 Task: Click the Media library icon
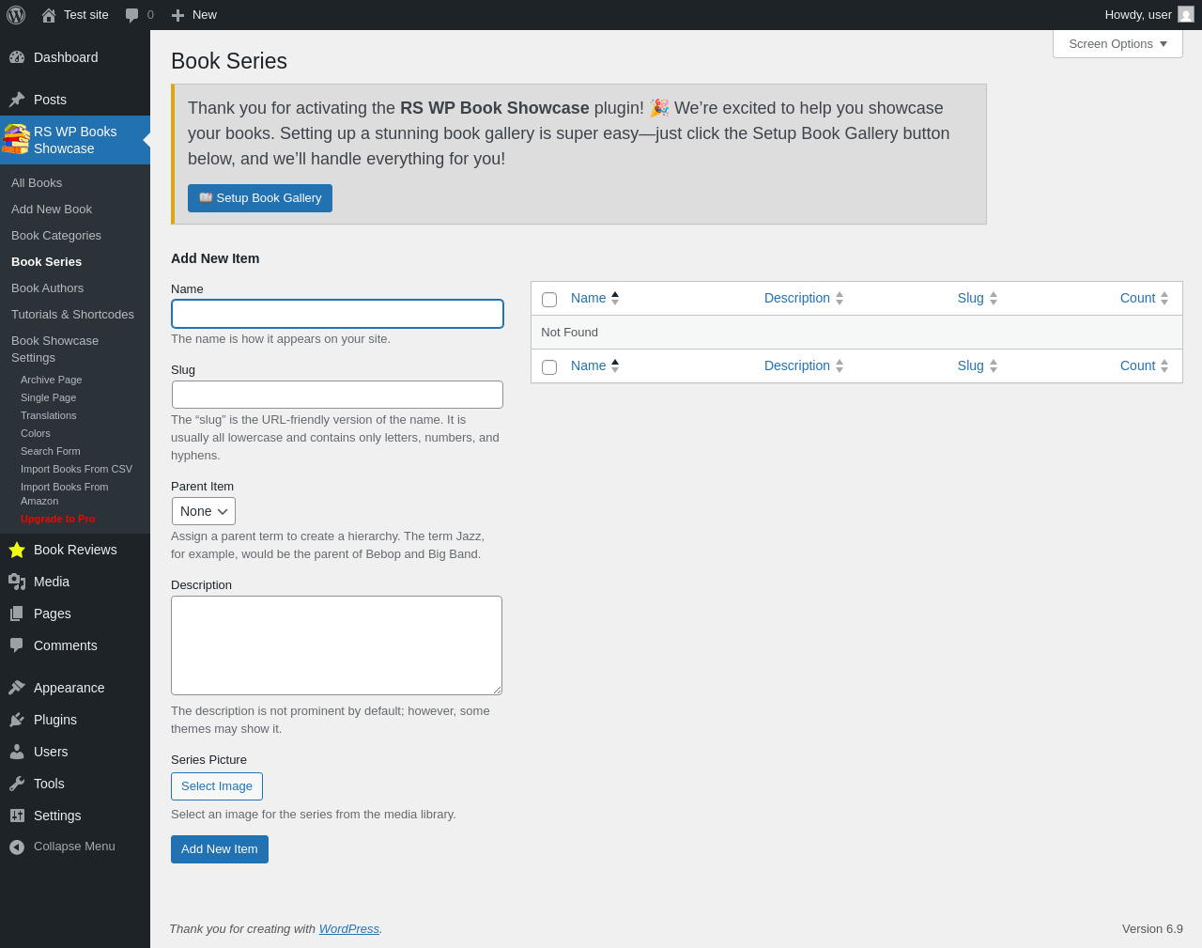pyautogui.click(x=17, y=582)
